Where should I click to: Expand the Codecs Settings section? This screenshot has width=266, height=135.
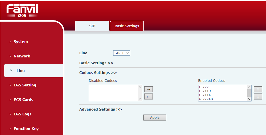[98, 73]
